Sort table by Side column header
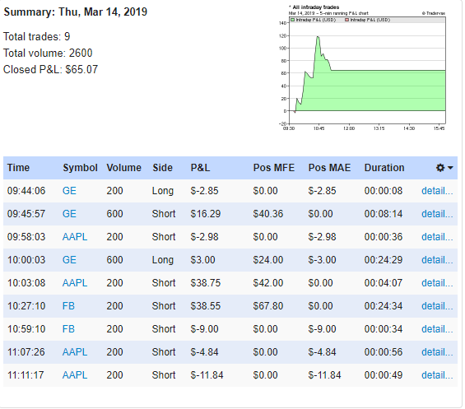465x409 pixels. pos(162,168)
